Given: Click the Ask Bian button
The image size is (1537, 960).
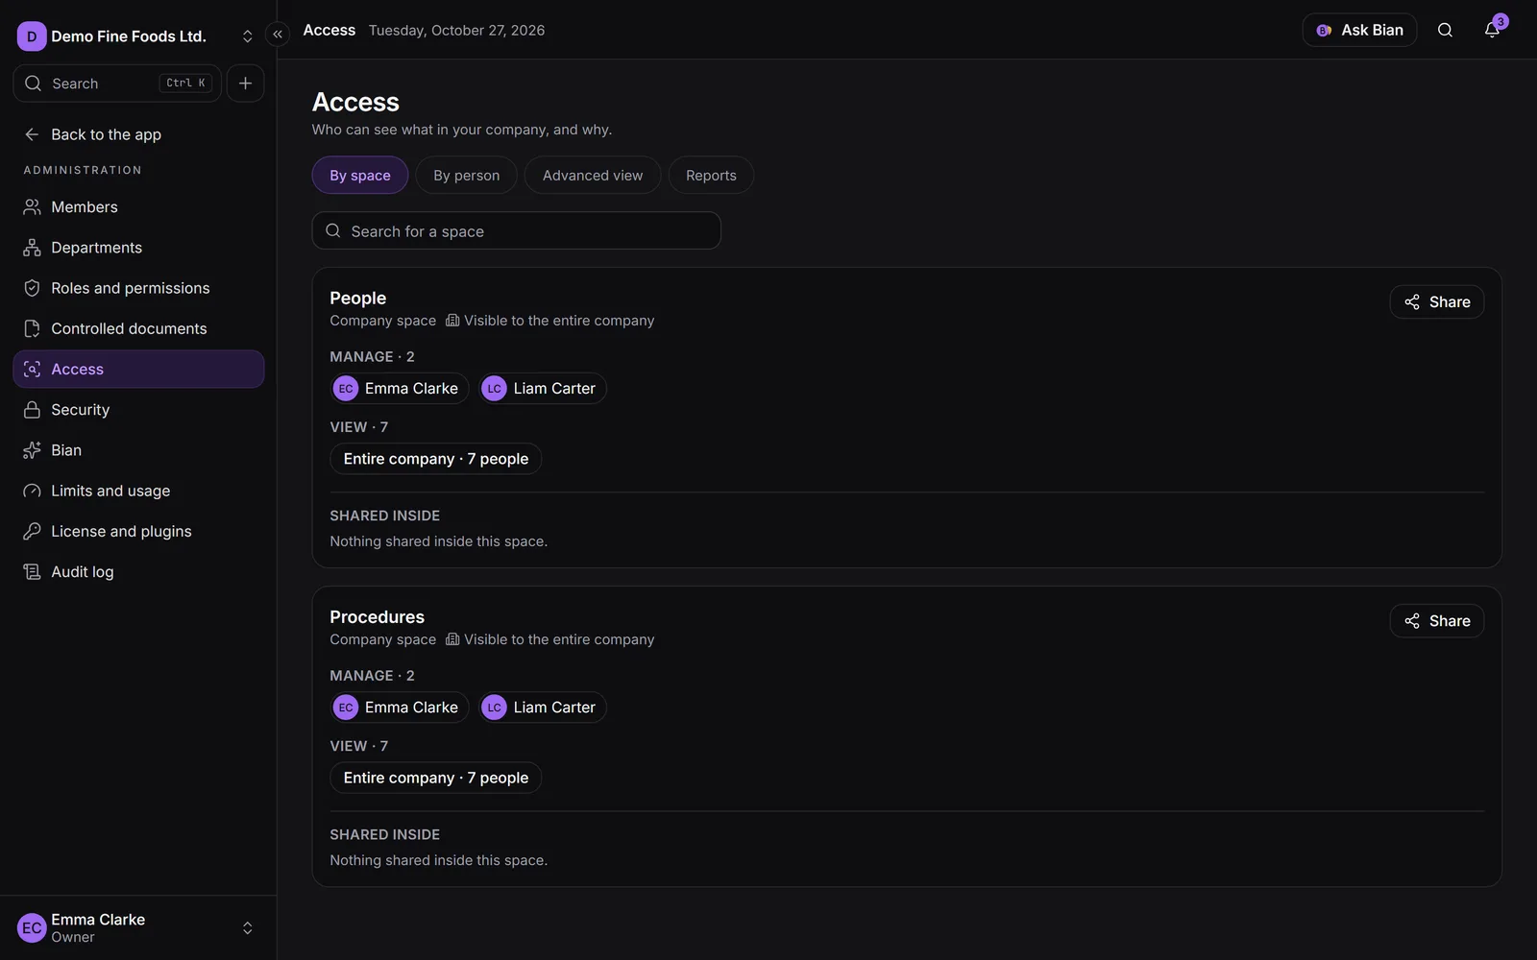Looking at the screenshot, I should tap(1359, 30).
